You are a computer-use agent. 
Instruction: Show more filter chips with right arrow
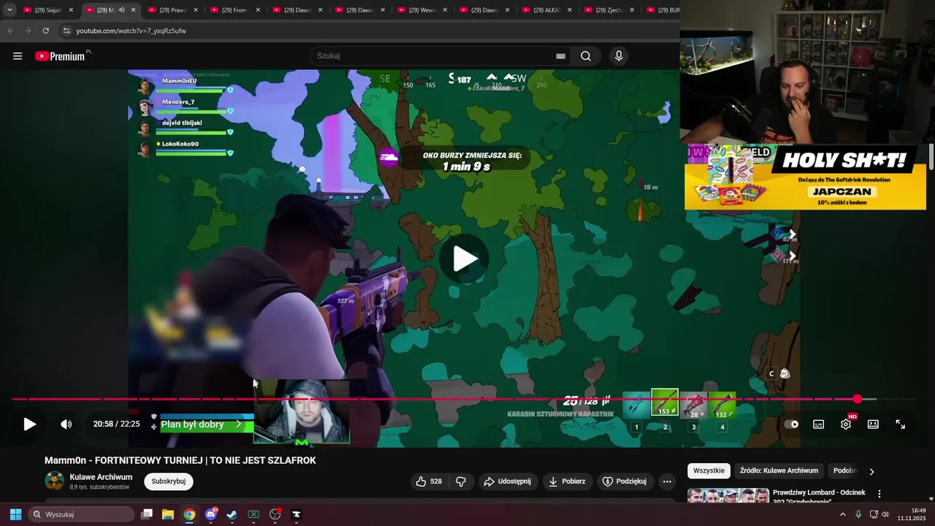(x=871, y=472)
